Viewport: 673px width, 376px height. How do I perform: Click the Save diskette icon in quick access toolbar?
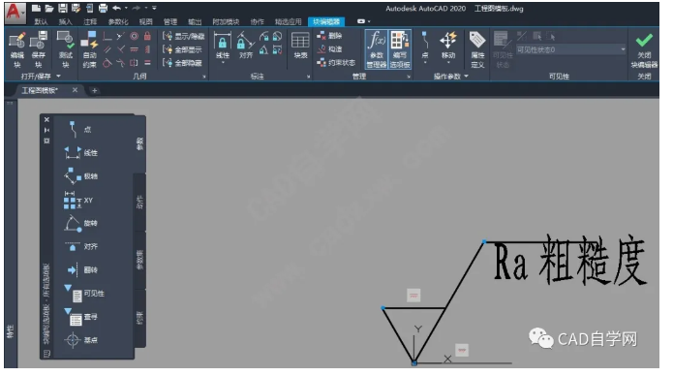pyautogui.click(x=63, y=8)
